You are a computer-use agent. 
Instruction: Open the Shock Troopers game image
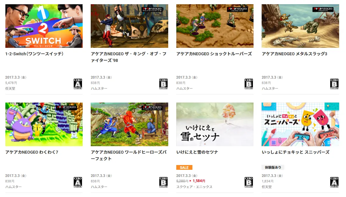(x=215, y=26)
